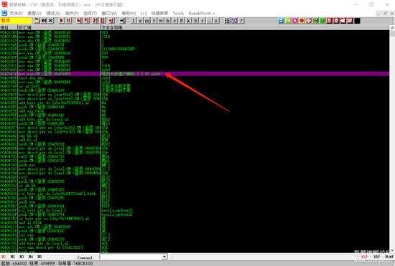Image resolution: width=395 pixels, height=266 pixels.
Task: Click the vertical scrollbar up arrow
Action: 392,28
